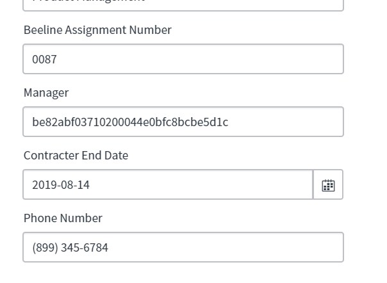The image size is (387, 283).
Task: Click the manager ID string starting with be82abf
Action: point(130,122)
